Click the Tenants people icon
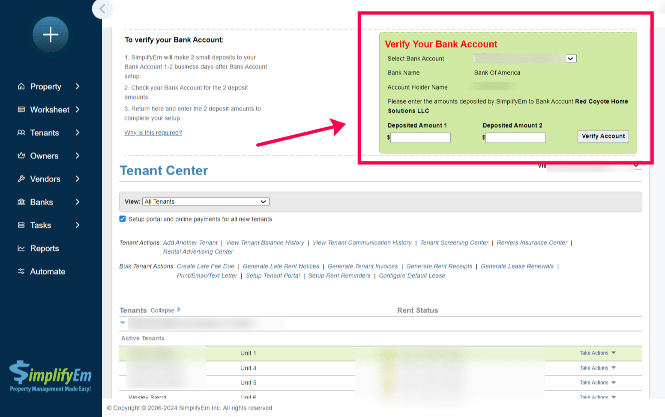 (x=21, y=133)
